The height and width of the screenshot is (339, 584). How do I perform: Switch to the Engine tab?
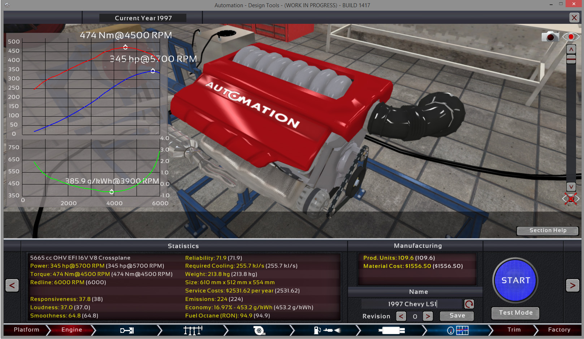point(72,330)
